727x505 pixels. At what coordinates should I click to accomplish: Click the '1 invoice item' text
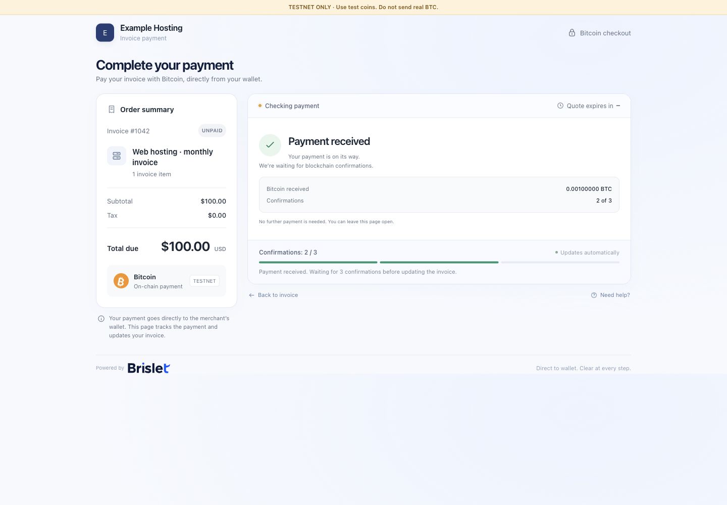coord(151,174)
